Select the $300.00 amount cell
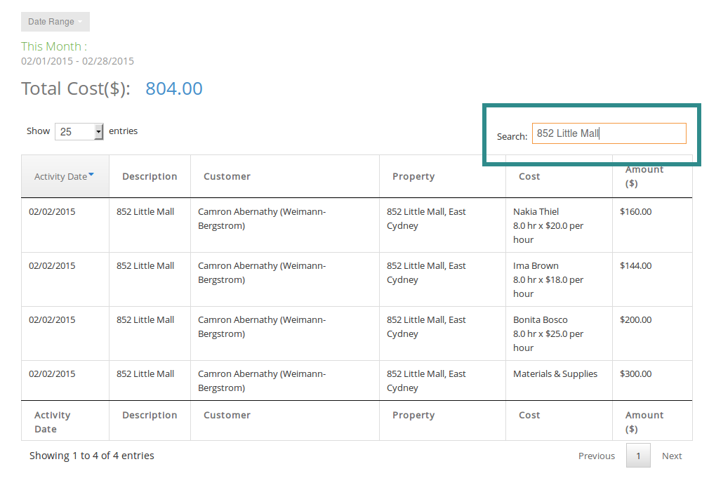709x483 pixels. pyautogui.click(x=652, y=381)
